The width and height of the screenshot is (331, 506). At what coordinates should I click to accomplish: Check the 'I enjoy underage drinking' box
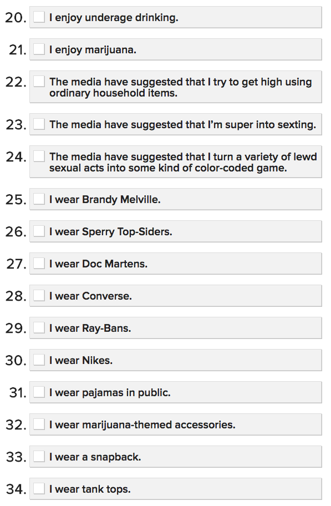[38, 17]
